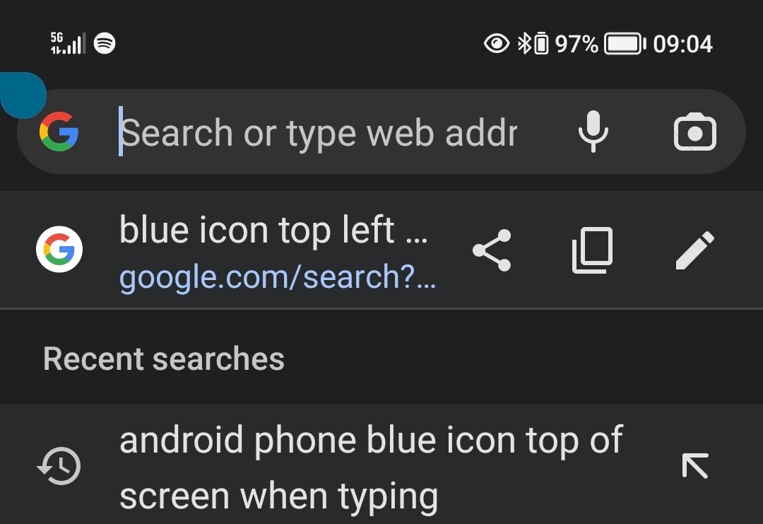Select "android phone blue icon" recent search
This screenshot has height=524, width=763.
pyautogui.click(x=370, y=467)
